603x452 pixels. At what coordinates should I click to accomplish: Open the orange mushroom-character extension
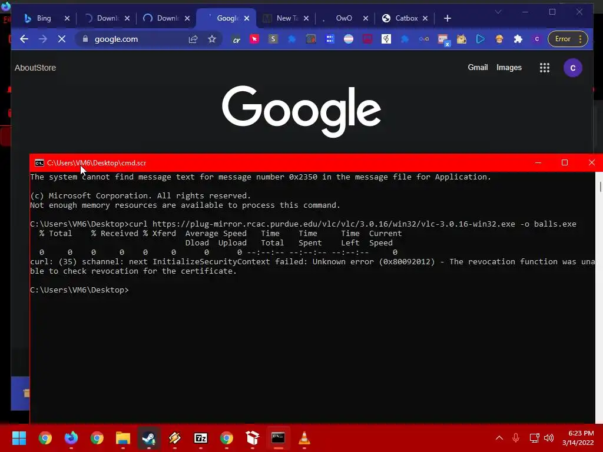499,39
